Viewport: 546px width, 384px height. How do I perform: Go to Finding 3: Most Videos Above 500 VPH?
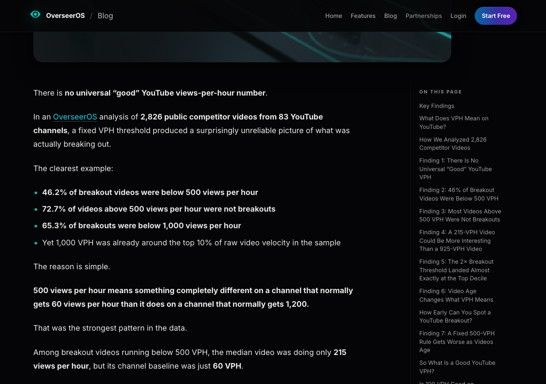coord(460,215)
